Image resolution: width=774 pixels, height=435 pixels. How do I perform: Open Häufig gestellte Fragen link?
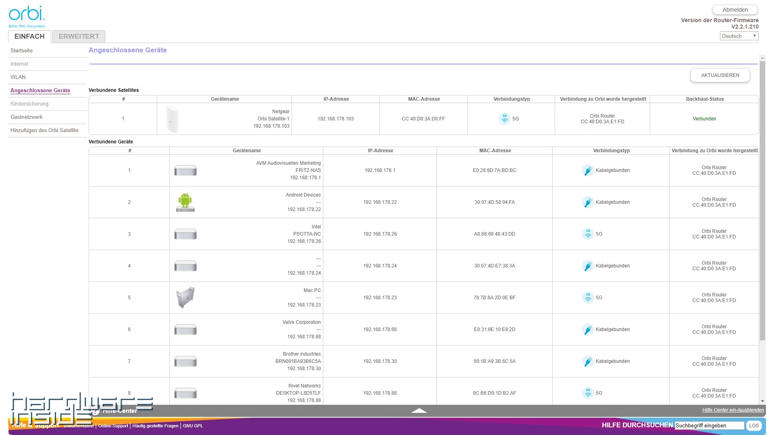coord(155,426)
